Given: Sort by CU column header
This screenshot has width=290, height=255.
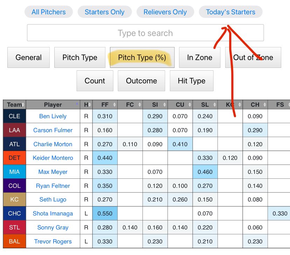Looking at the screenshot, I should [180, 105].
